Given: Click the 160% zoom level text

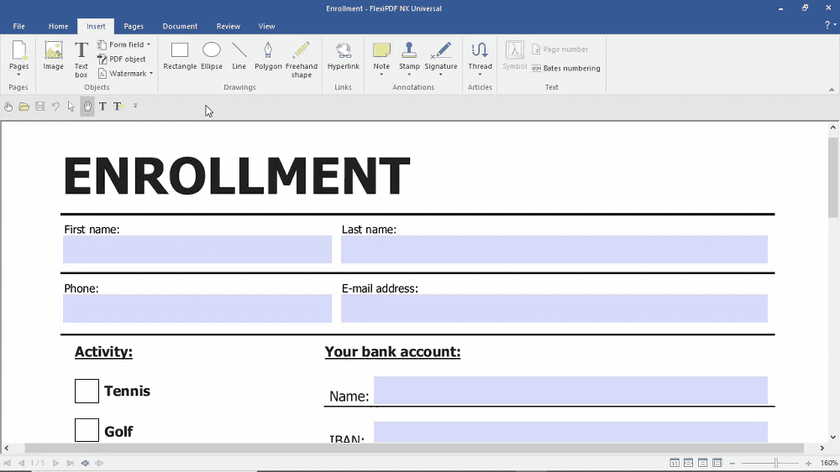Looking at the screenshot, I should (x=829, y=463).
